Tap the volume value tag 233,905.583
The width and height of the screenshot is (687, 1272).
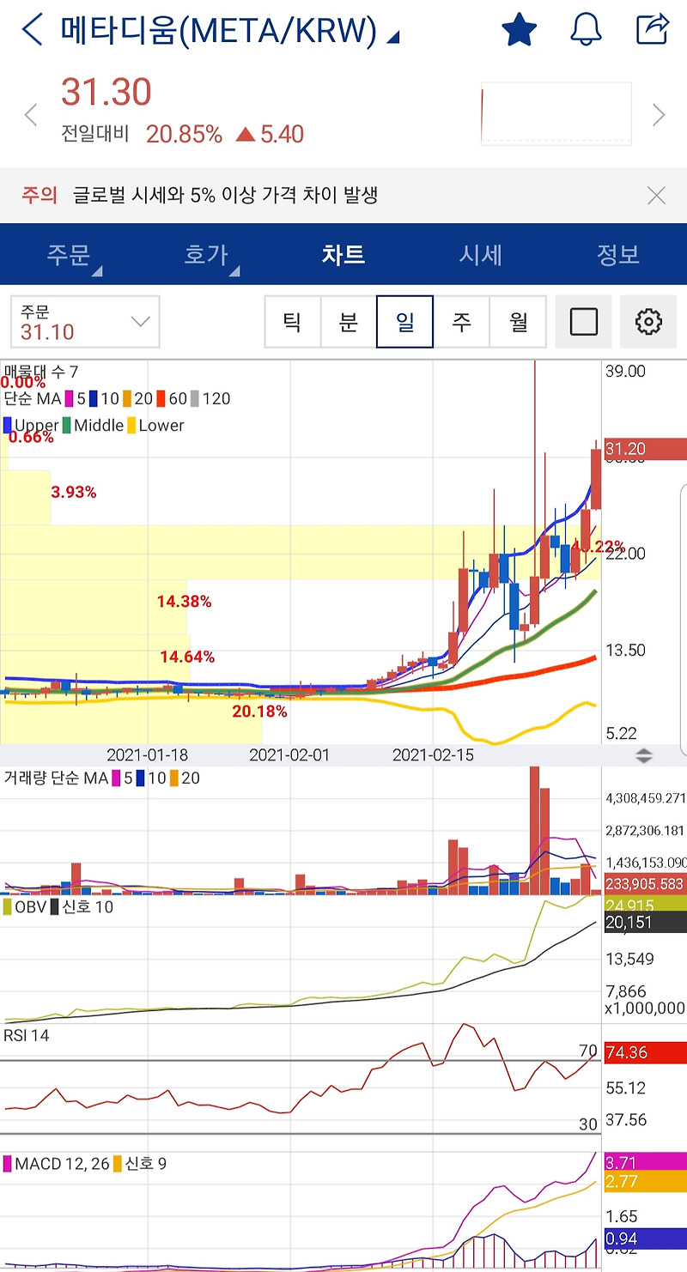(x=645, y=884)
